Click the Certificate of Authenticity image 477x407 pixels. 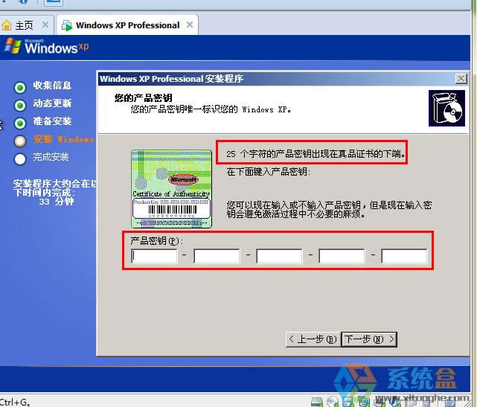coord(171,189)
